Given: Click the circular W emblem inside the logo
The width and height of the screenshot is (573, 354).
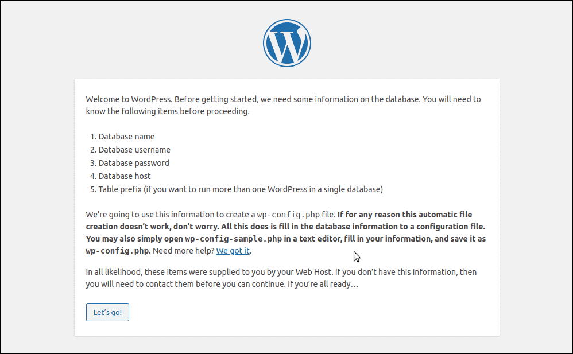Looking at the screenshot, I should [286, 42].
